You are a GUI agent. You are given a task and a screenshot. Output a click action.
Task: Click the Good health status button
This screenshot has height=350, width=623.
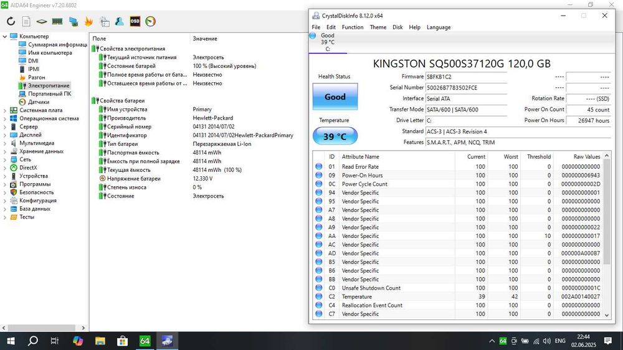coord(335,97)
